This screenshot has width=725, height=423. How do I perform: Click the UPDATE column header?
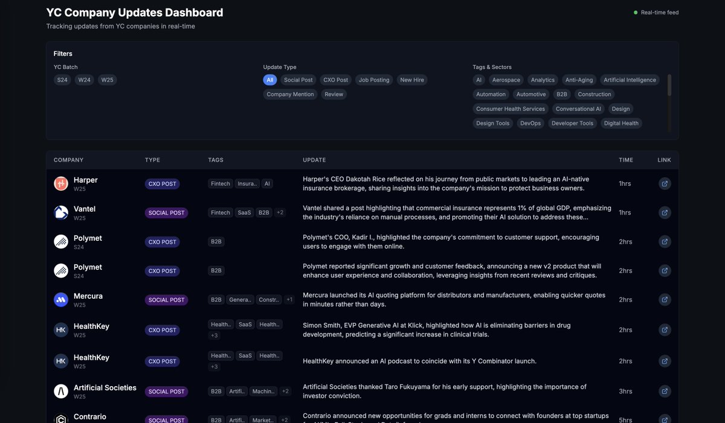pos(314,160)
